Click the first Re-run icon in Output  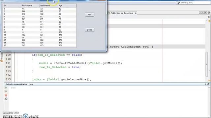pyautogui.click(x=6, y=88)
